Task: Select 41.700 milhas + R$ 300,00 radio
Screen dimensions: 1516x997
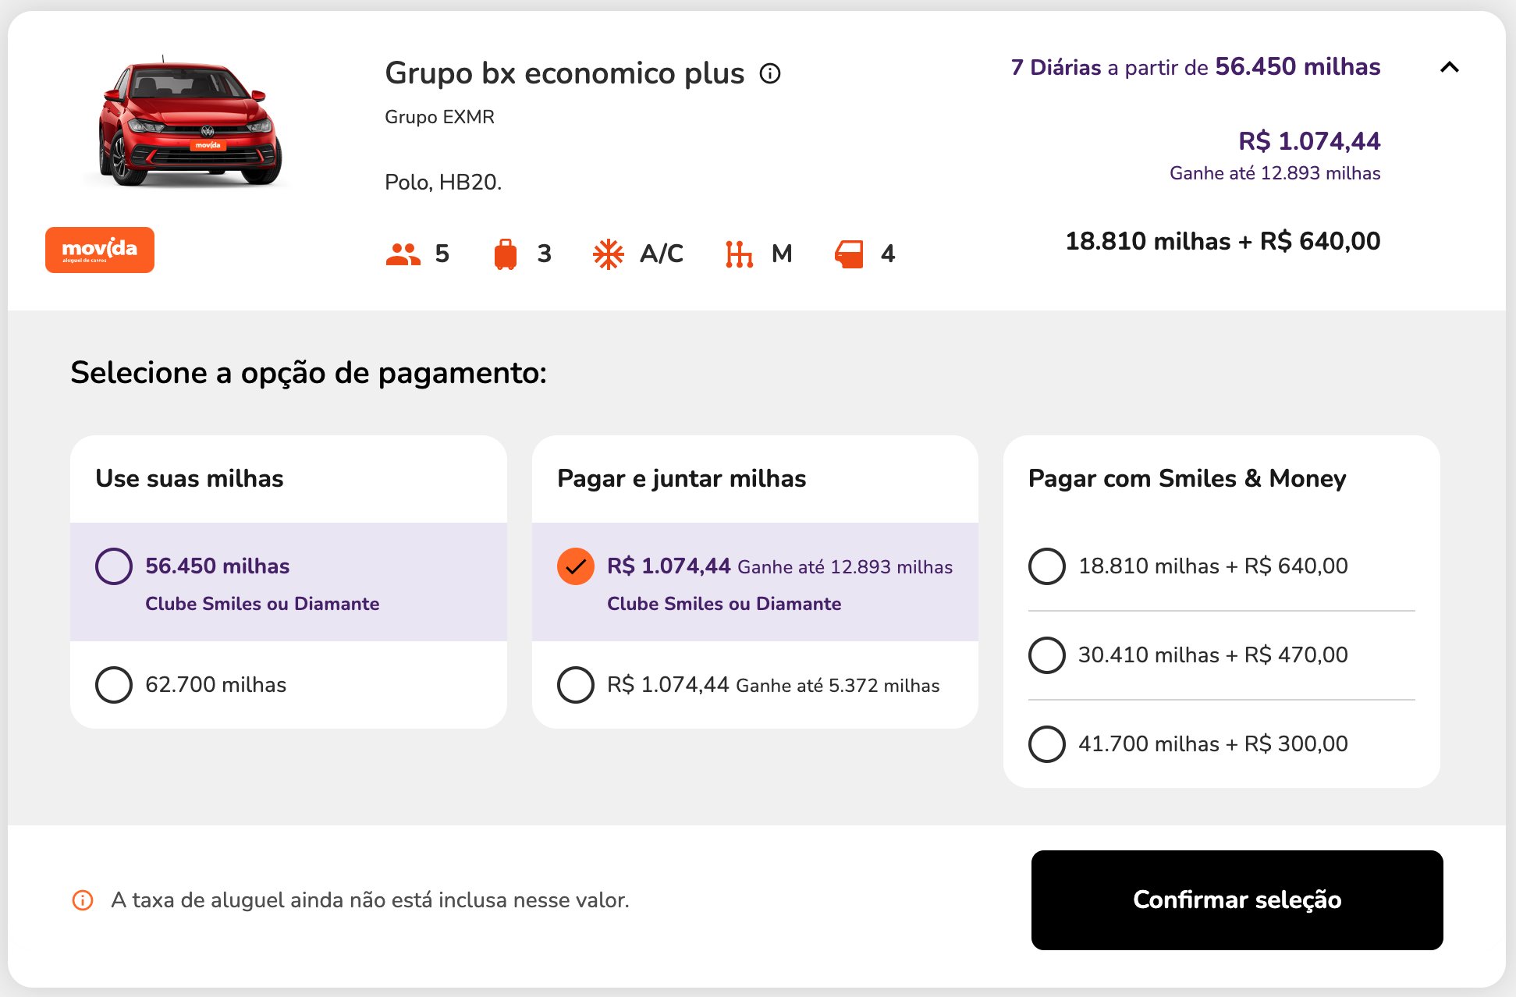Action: tap(1047, 744)
